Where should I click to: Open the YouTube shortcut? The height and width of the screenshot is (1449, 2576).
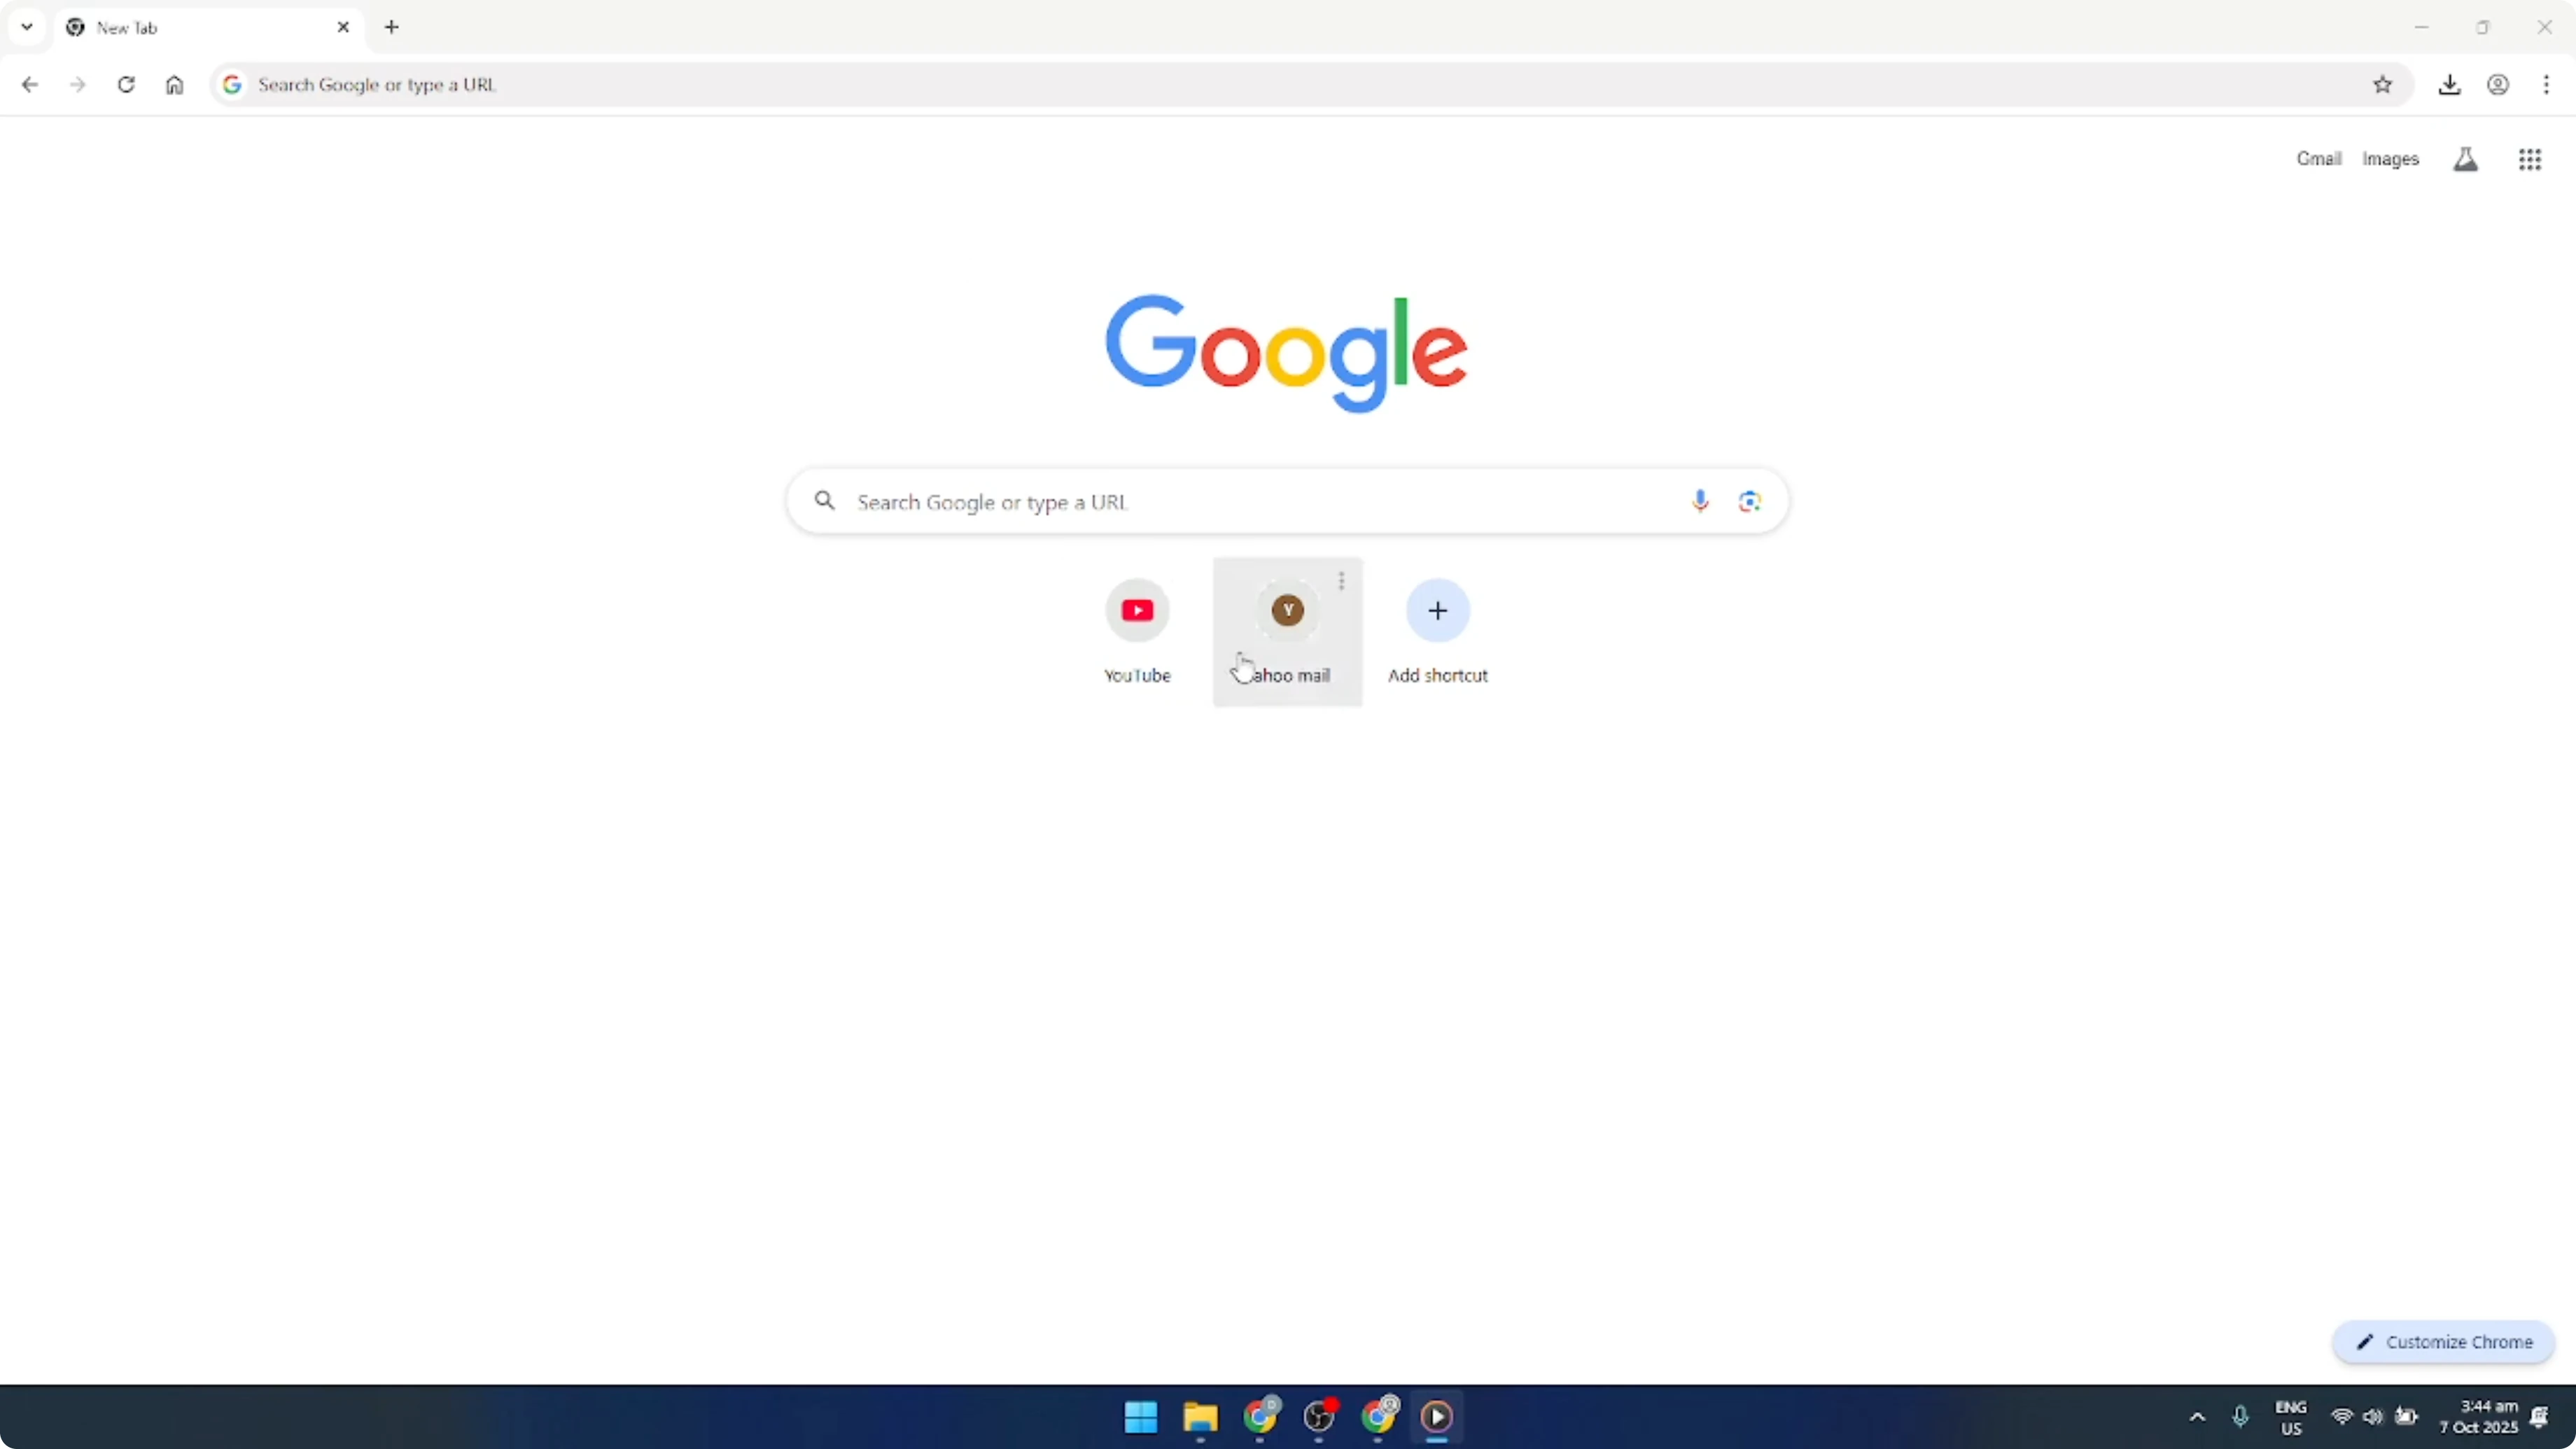[1137, 632]
